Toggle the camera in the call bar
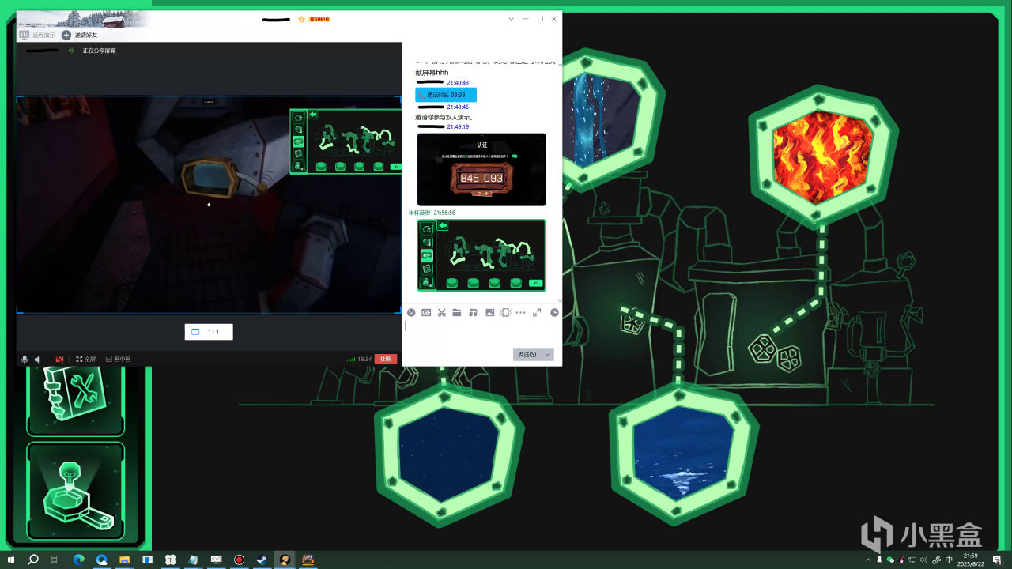The image size is (1012, 569). (59, 360)
